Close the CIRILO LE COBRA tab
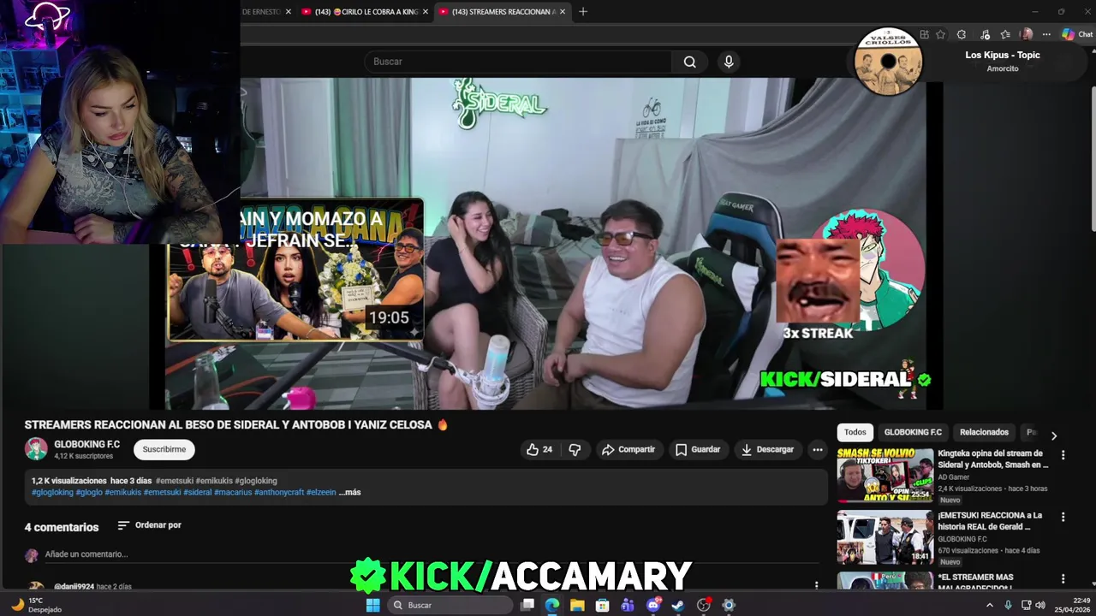 [x=426, y=12]
